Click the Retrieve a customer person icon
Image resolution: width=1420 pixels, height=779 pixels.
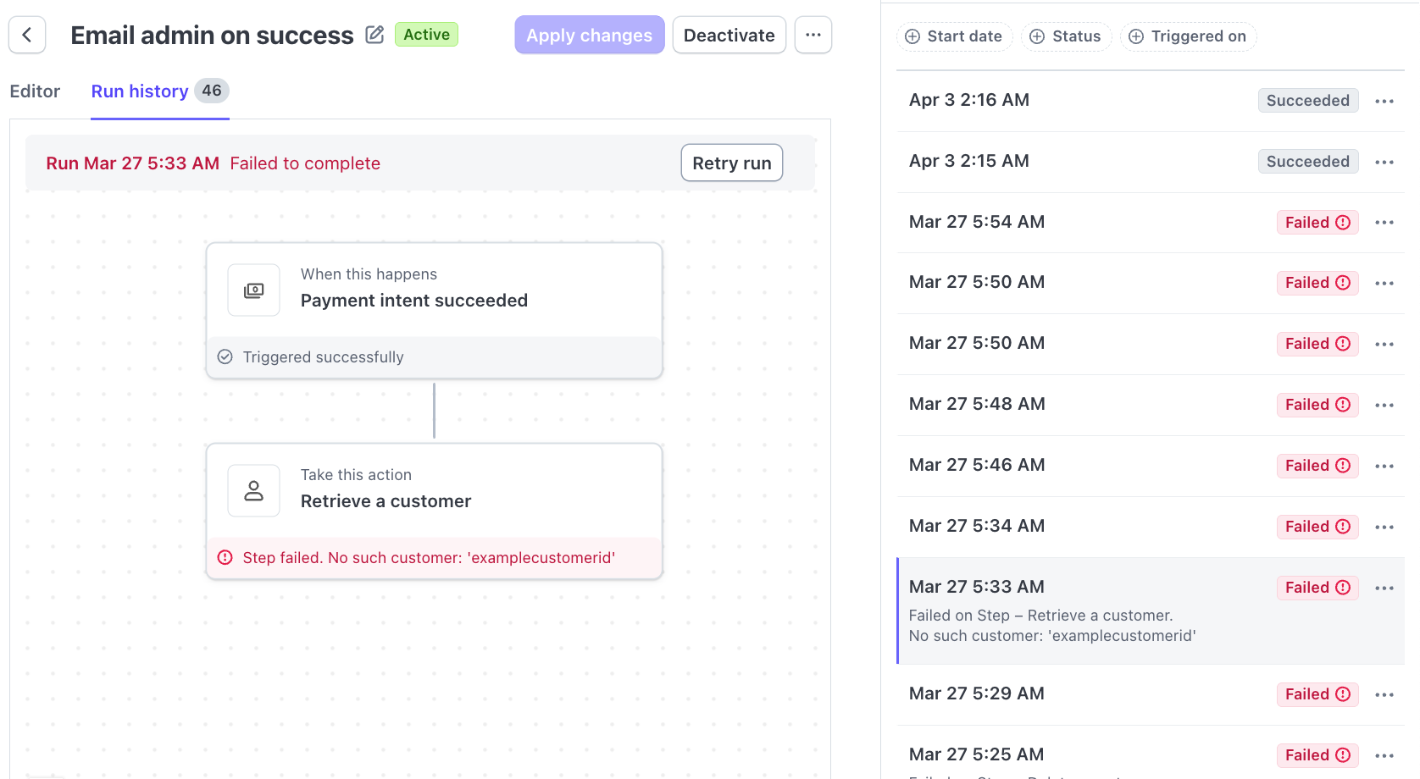point(253,491)
